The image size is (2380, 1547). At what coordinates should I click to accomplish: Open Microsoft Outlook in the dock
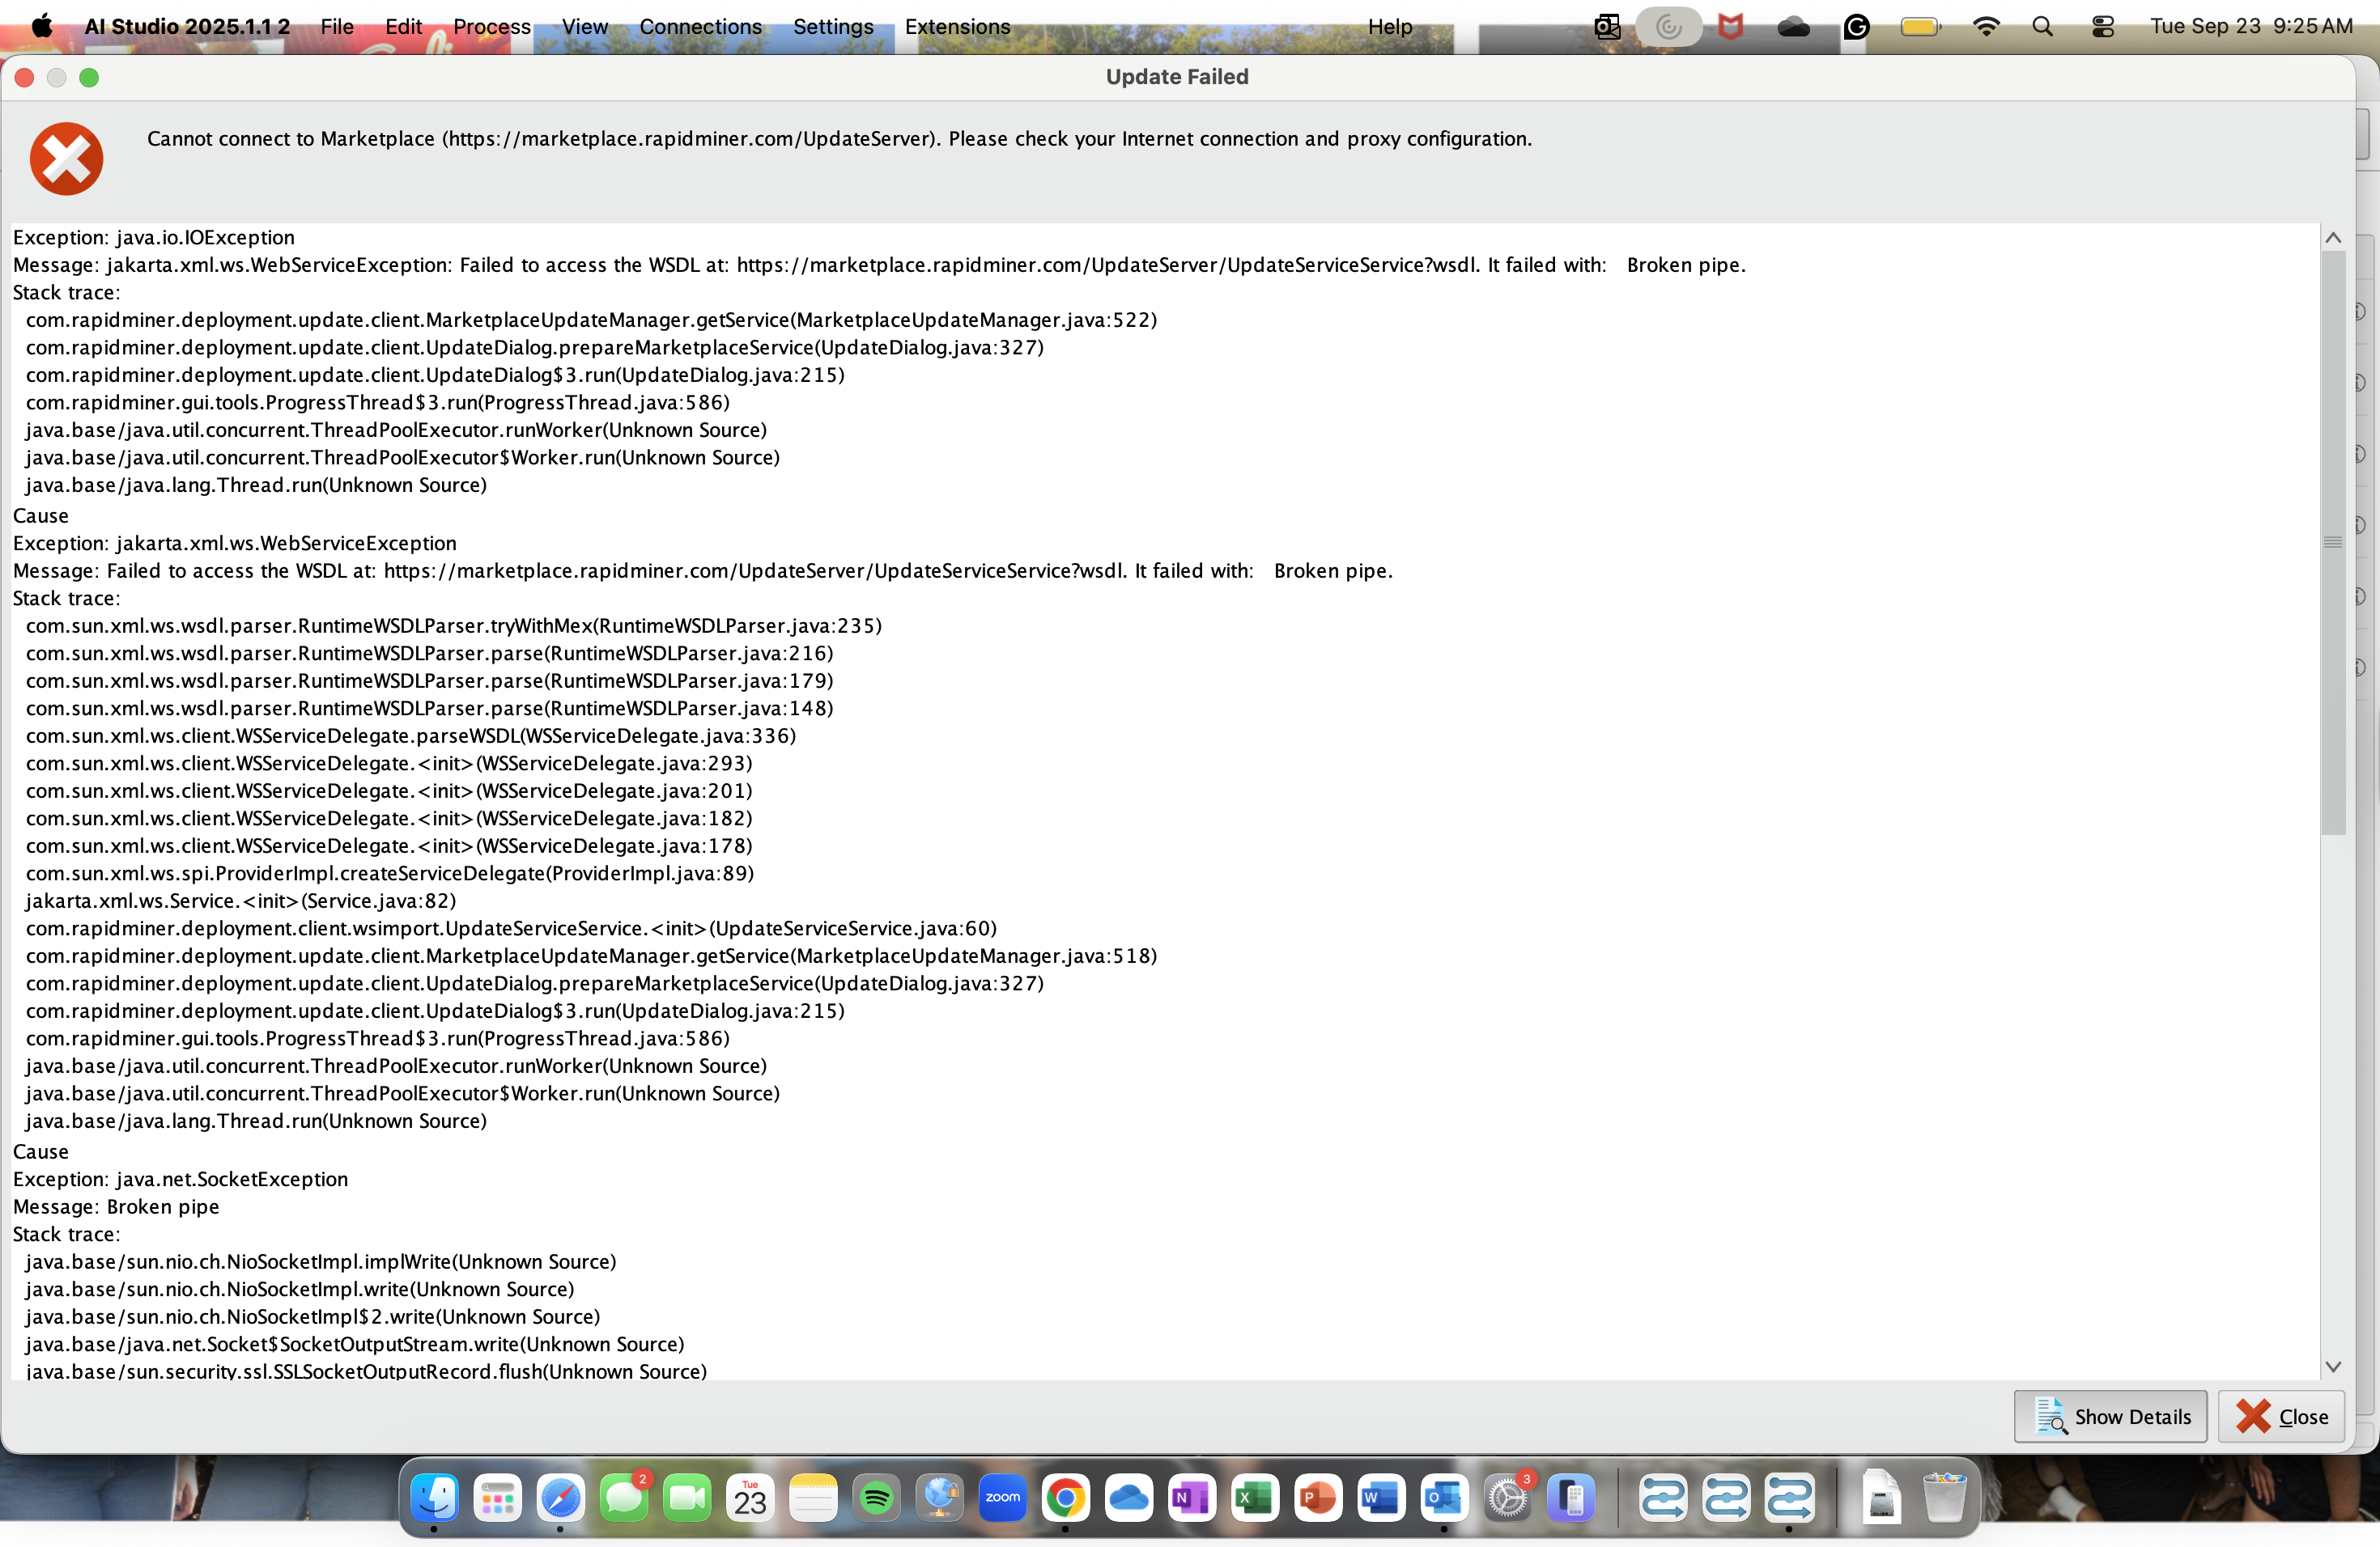pyautogui.click(x=1443, y=1497)
